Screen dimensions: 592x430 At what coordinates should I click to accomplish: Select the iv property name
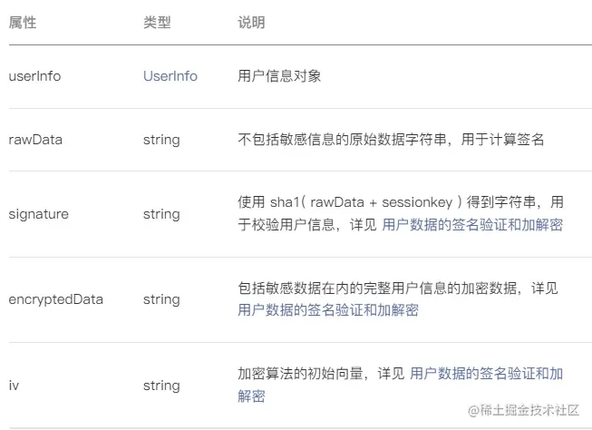14,386
